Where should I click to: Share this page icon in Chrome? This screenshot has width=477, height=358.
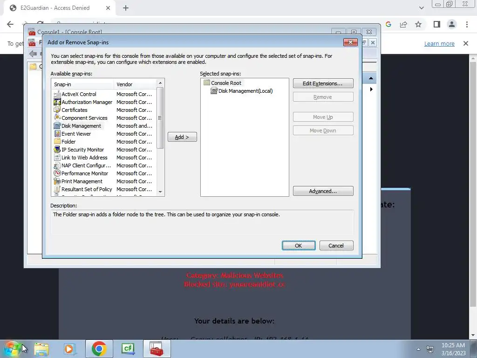(x=403, y=24)
